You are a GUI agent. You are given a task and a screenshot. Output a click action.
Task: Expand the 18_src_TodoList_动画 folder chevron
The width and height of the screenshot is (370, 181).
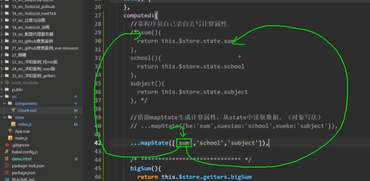tap(1, 27)
